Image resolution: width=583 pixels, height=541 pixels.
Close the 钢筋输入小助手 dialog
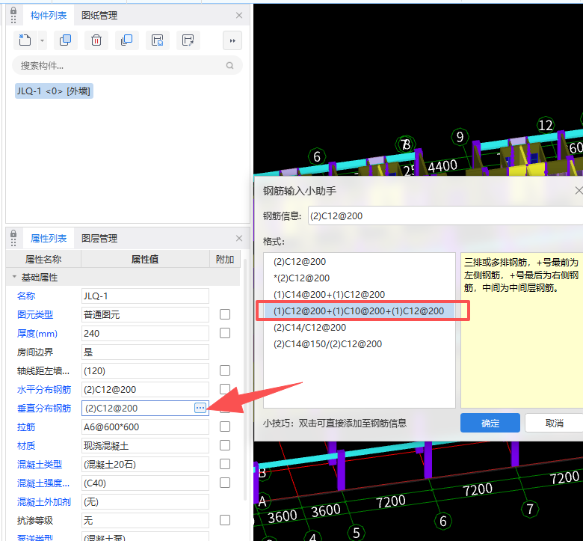[579, 191]
